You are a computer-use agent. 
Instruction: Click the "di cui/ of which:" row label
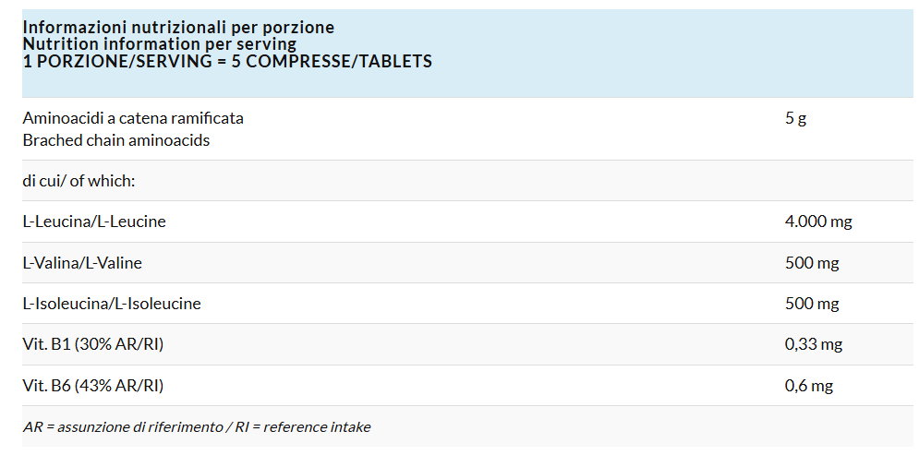pos(79,181)
